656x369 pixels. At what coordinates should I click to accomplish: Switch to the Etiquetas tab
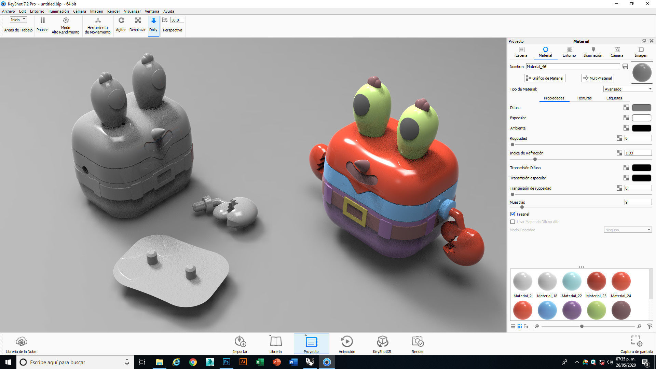click(x=614, y=98)
